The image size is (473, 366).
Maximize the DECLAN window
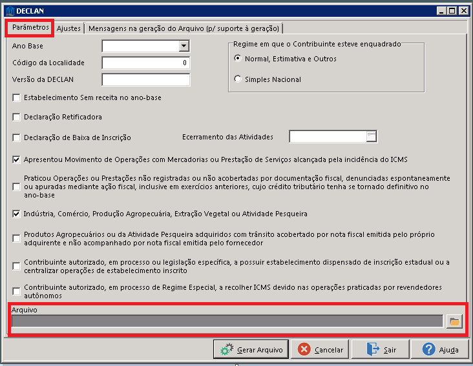(452, 11)
